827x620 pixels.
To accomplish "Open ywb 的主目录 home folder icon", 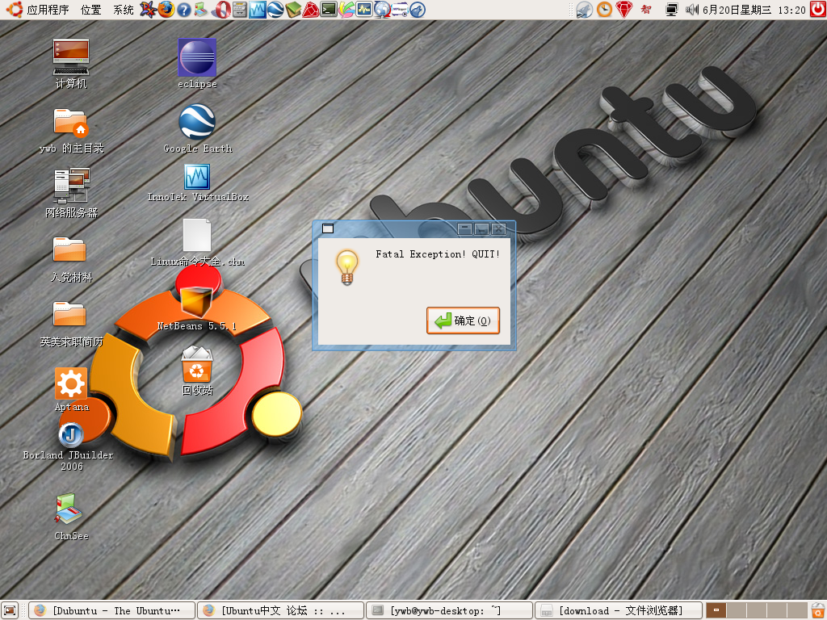I will 71,130.
